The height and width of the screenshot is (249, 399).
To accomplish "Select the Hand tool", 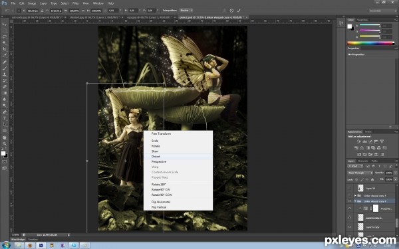I will (5, 137).
